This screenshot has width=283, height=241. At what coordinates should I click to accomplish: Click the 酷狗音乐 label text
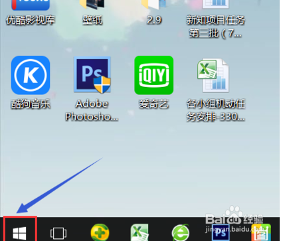coord(31,104)
